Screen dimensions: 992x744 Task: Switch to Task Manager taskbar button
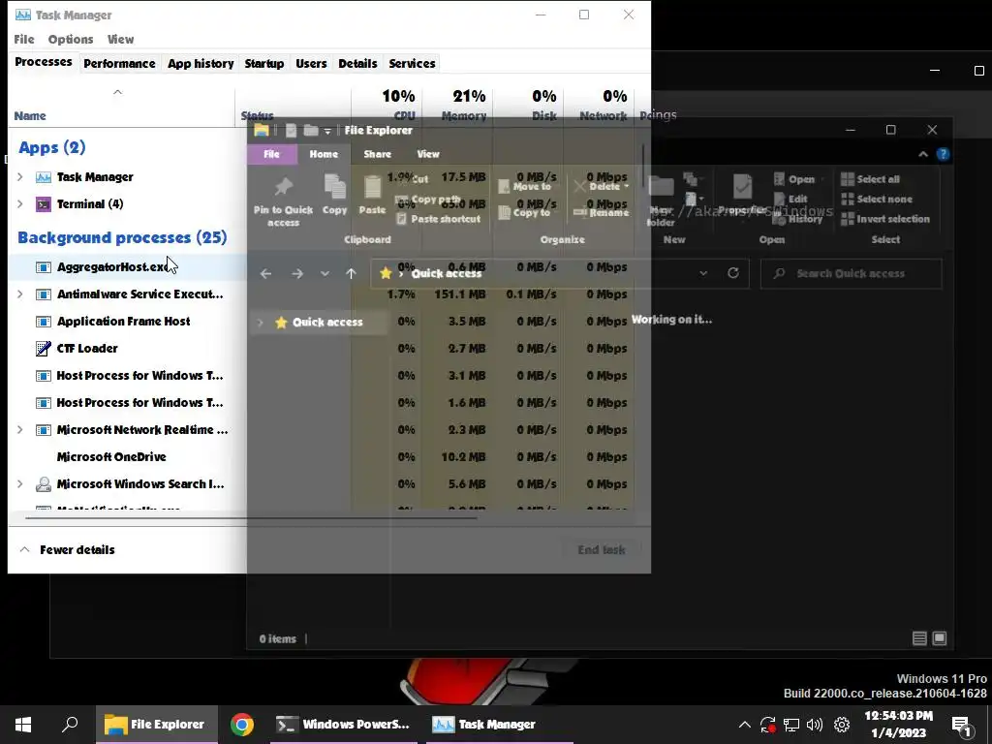499,725
